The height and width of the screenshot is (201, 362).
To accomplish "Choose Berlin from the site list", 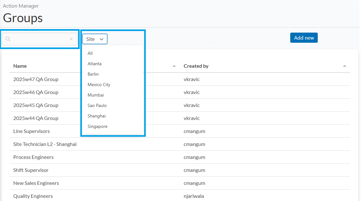I will [93, 74].
